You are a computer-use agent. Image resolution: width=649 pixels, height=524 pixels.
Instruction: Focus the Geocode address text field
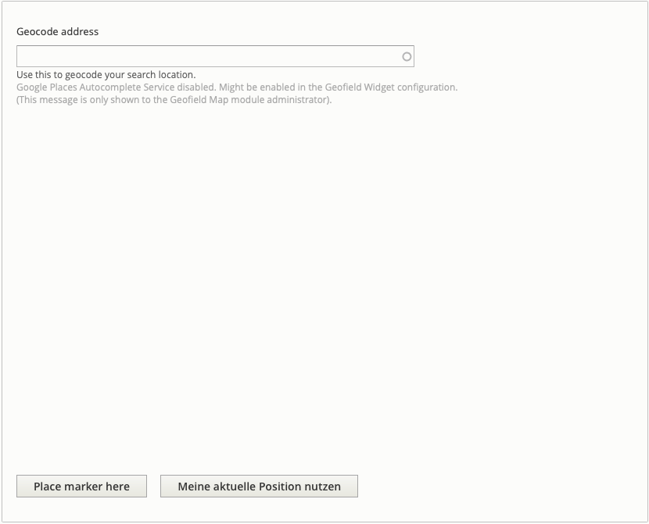[215, 56]
